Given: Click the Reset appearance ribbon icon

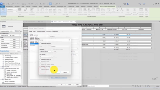Looking at the screenshot, I should click(x=118, y=11).
